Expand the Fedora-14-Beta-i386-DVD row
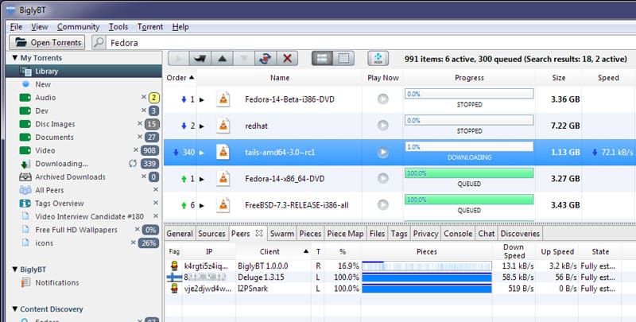 coord(202,99)
